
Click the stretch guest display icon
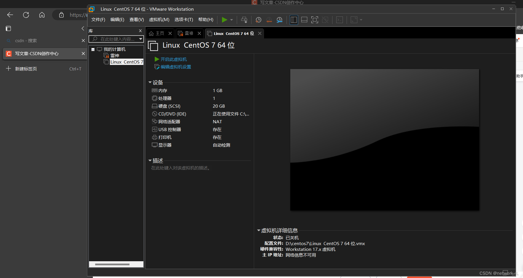click(354, 20)
